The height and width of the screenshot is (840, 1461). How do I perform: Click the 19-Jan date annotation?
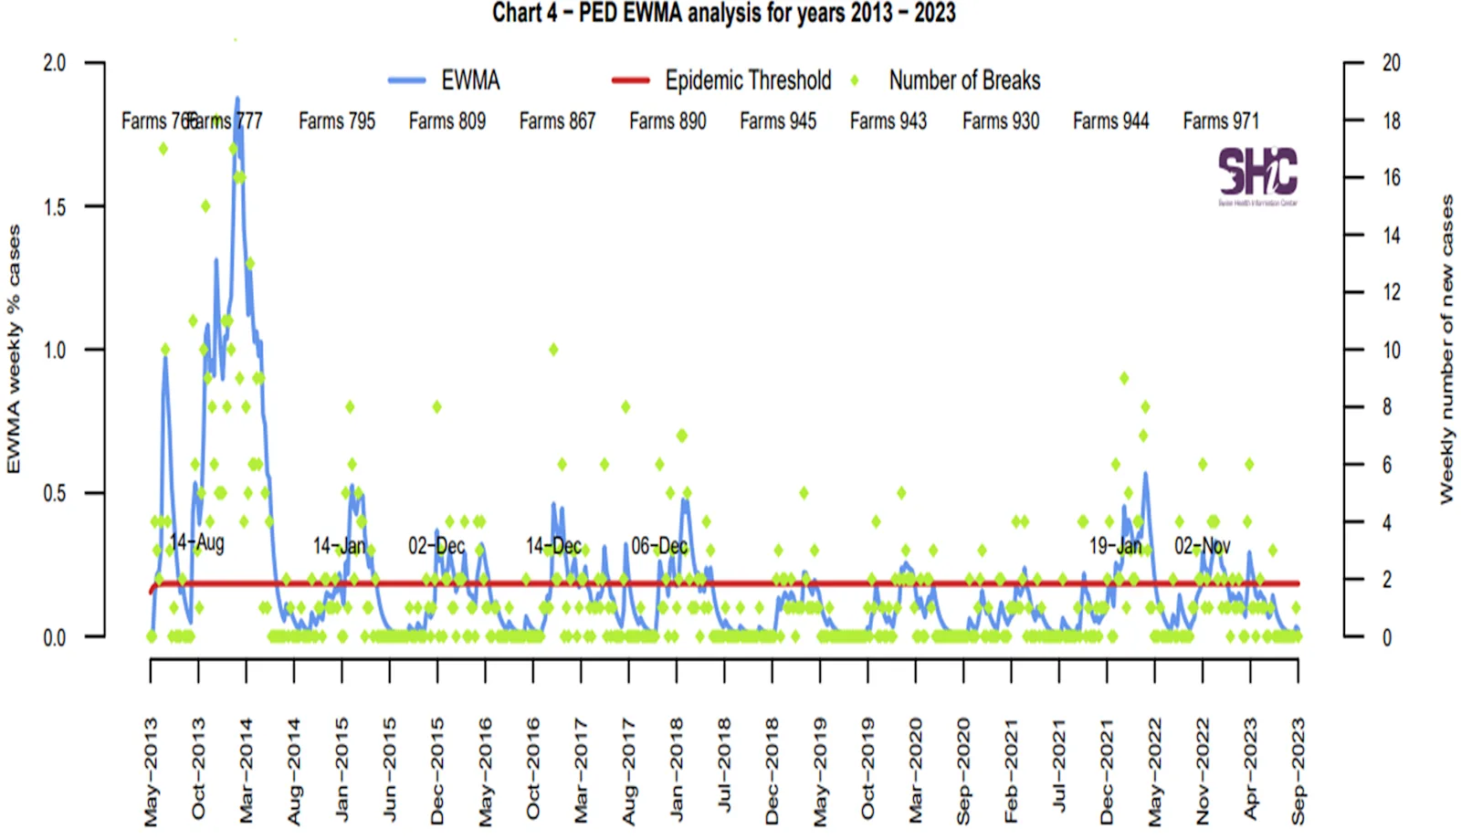1115,546
